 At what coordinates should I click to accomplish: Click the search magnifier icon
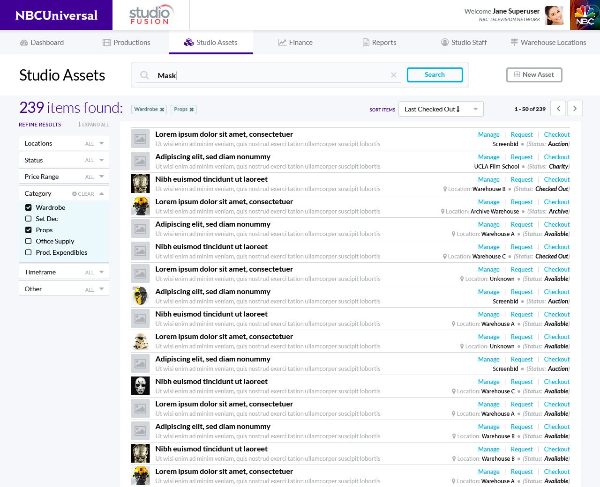pos(144,75)
